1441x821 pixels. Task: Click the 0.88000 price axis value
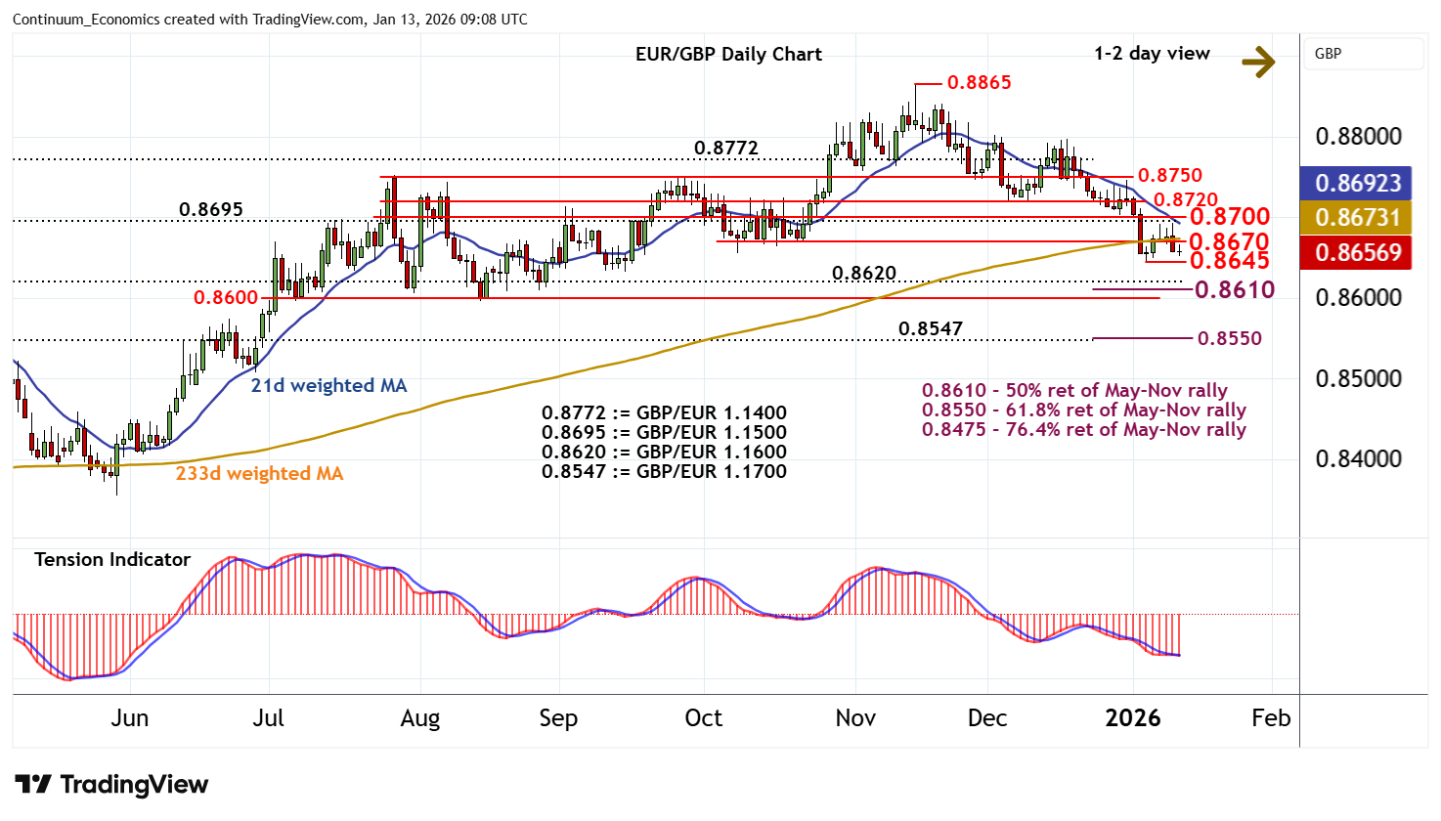pos(1358,137)
